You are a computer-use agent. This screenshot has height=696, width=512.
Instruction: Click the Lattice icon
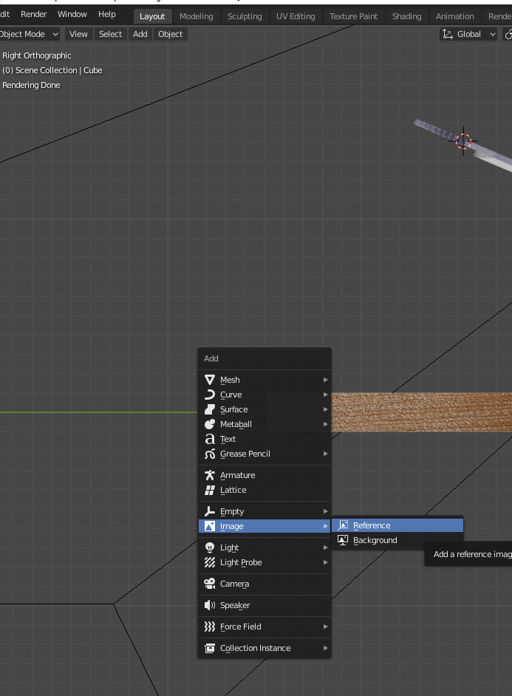(x=210, y=490)
